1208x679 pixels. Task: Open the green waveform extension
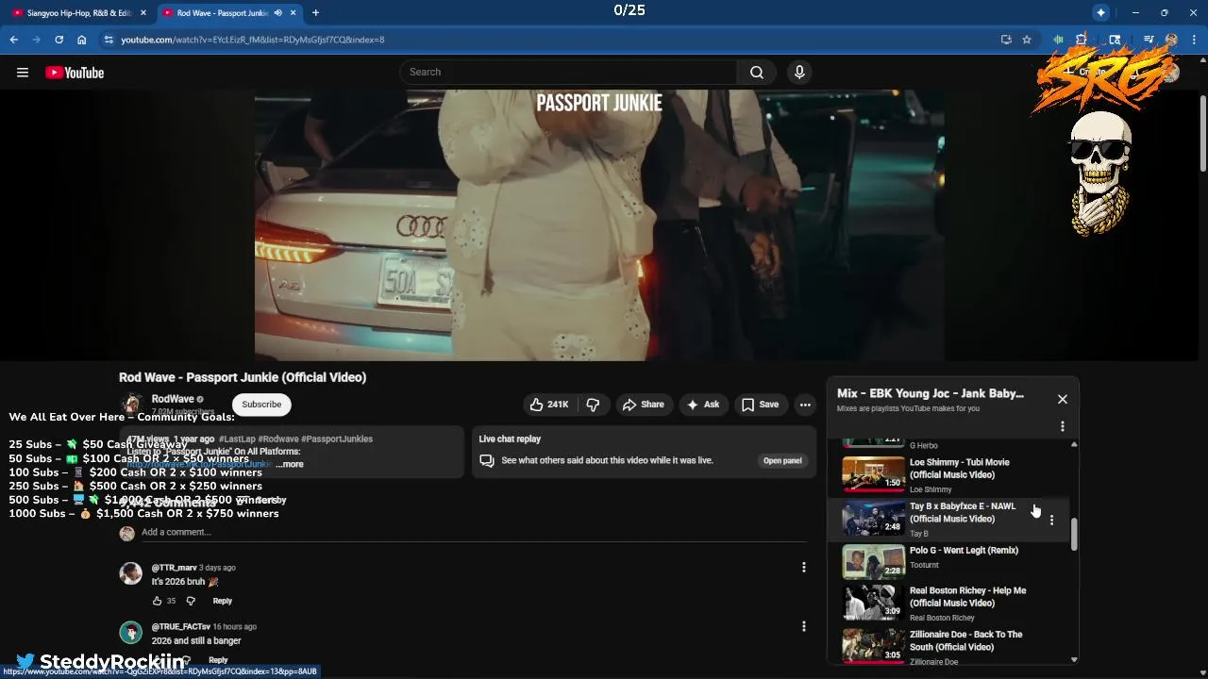click(1058, 40)
